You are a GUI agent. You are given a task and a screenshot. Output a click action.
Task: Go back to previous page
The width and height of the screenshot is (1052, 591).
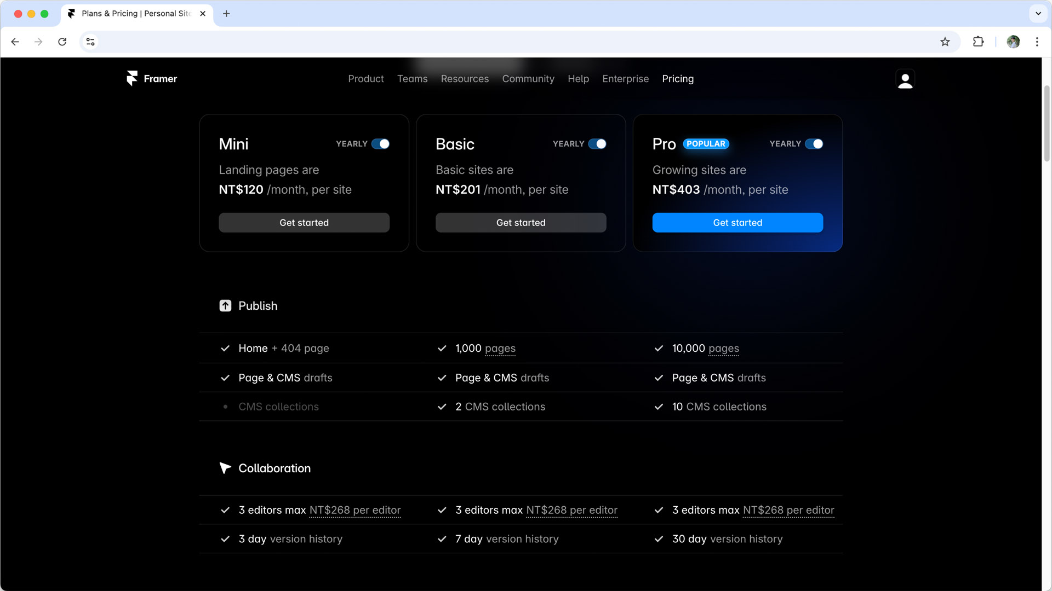pyautogui.click(x=15, y=42)
